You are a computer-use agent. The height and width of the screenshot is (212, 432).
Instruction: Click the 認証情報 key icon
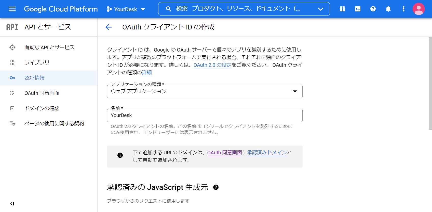click(12, 78)
